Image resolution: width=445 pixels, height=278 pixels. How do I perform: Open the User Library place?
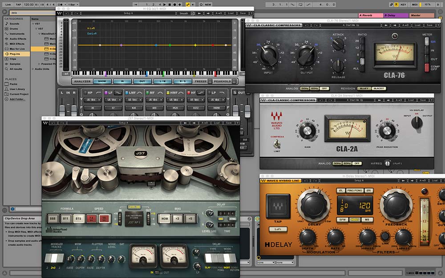[17, 89]
